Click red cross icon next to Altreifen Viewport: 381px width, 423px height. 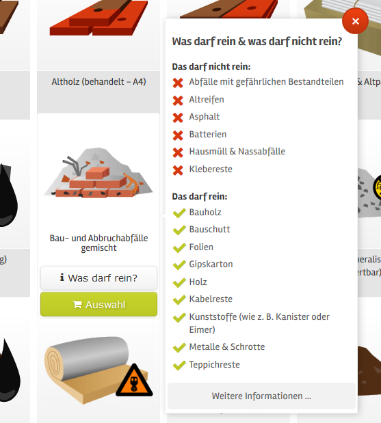pos(178,100)
